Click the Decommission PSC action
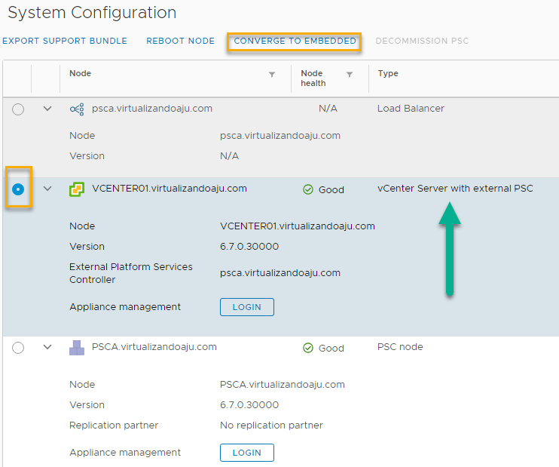 pyautogui.click(x=422, y=41)
